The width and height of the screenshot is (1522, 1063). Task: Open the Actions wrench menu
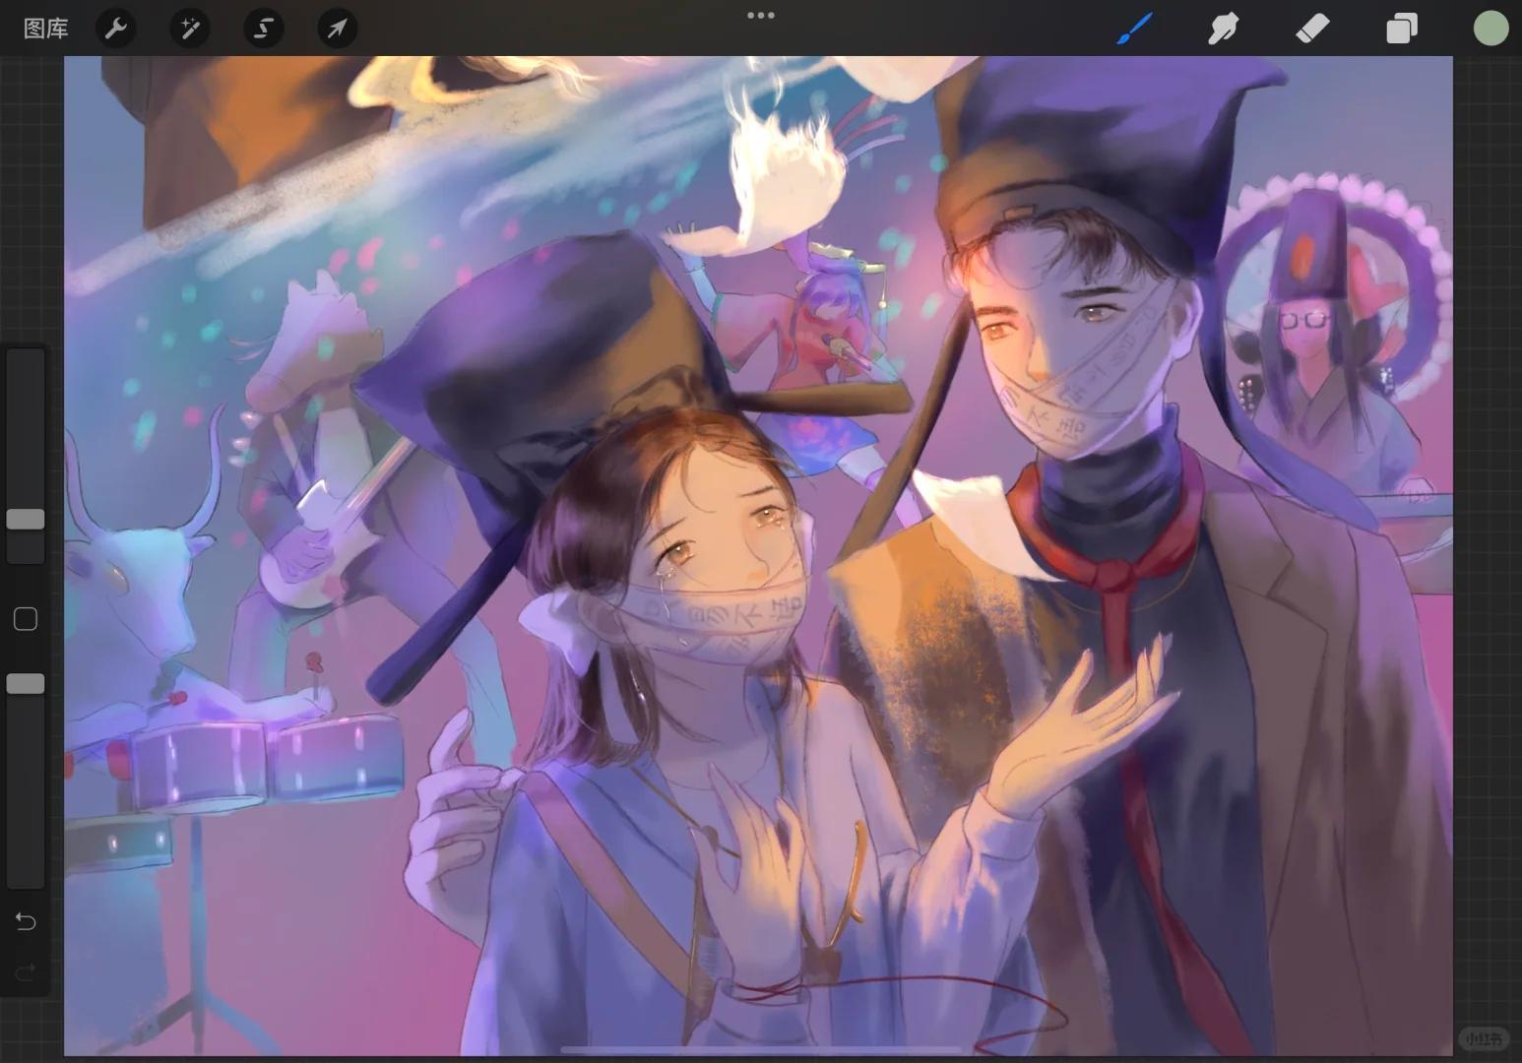point(116,29)
